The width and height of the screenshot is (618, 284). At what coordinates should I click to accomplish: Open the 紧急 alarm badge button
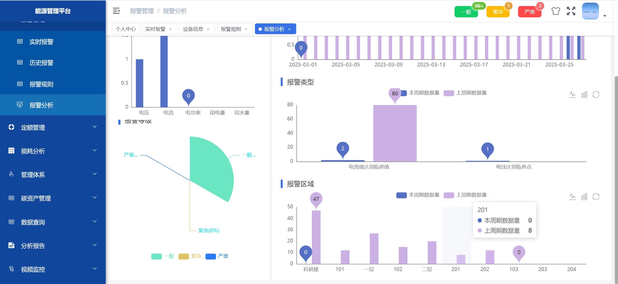click(x=498, y=12)
